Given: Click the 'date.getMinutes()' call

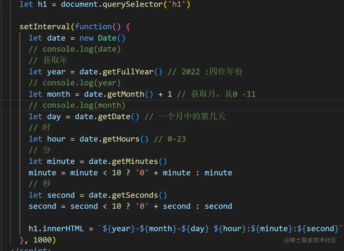Looking at the screenshot, I should point(128,162).
